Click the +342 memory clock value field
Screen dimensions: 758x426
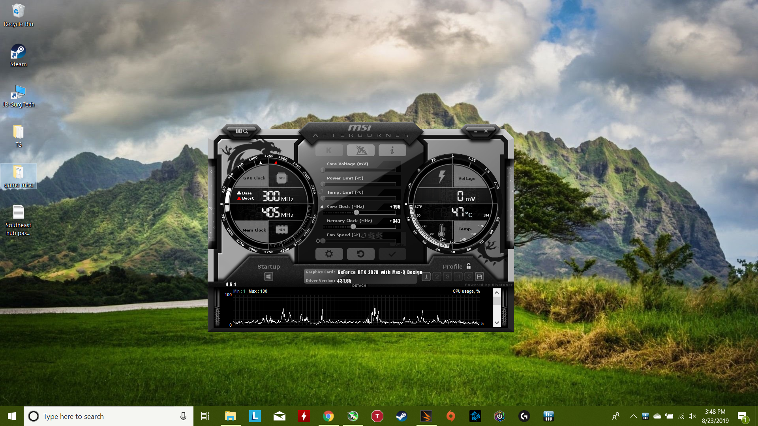click(x=395, y=221)
